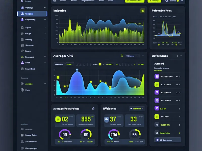This screenshot has width=202, height=151.
Task: Click the blue glowing point on KPIS chart
Action: point(77,70)
